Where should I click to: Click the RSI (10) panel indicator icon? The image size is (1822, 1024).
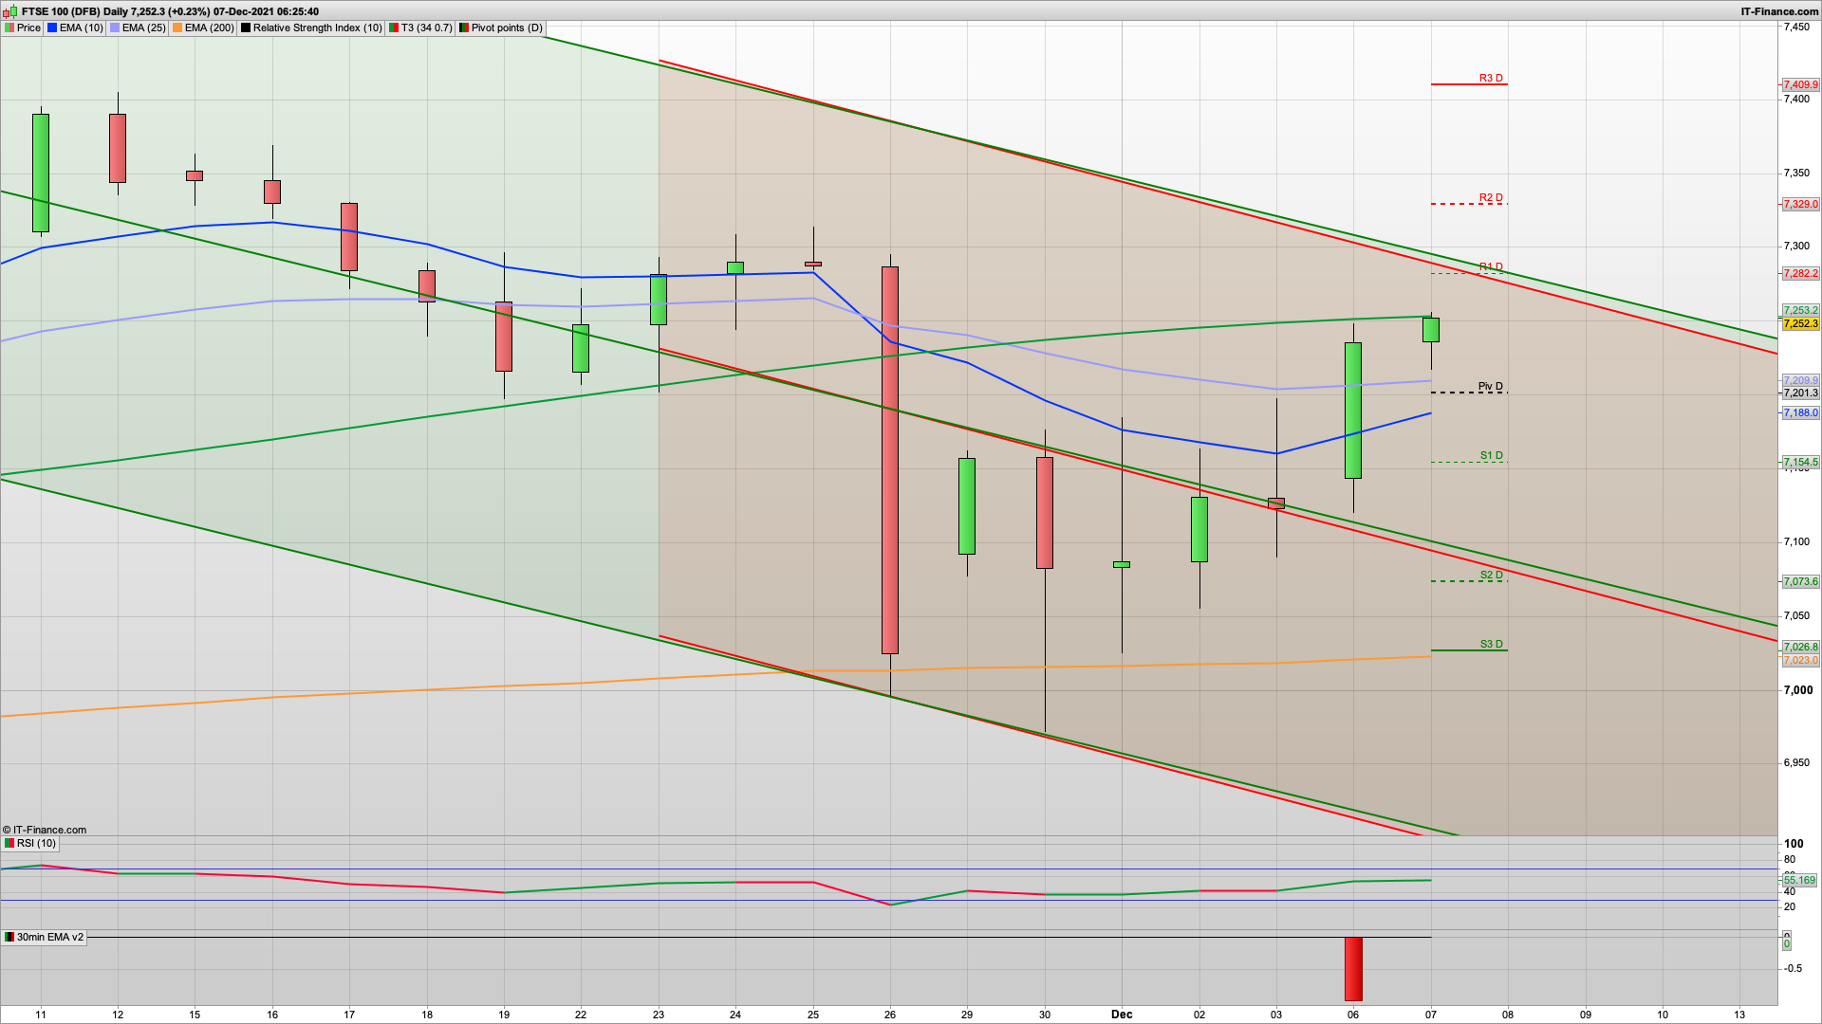tap(9, 843)
